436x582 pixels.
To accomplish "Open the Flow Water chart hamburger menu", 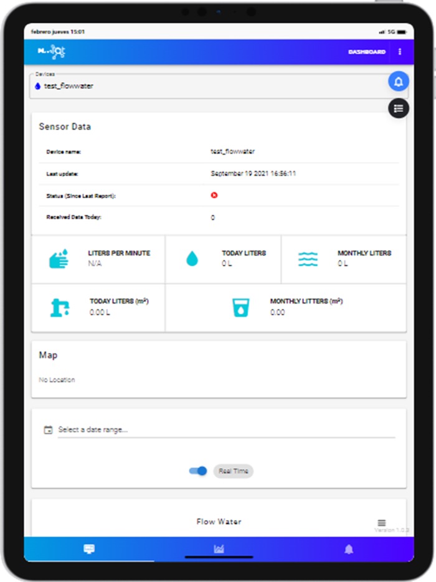I will pos(381,523).
